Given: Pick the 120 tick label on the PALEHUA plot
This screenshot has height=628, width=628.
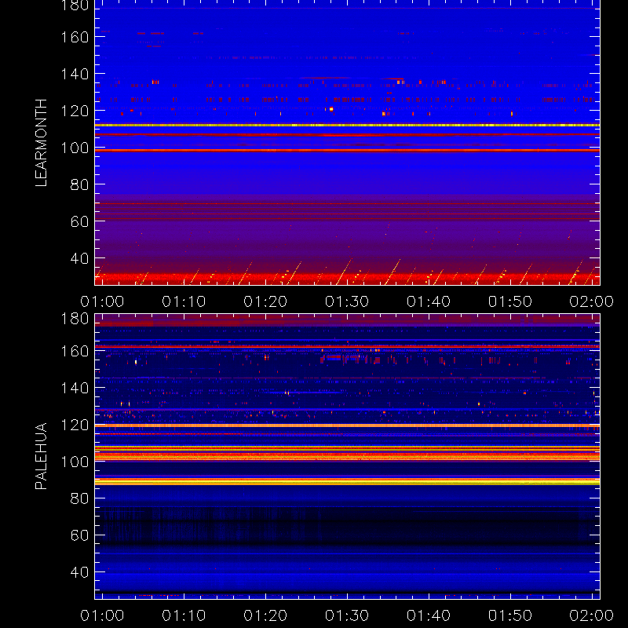Looking at the screenshot, I should pos(75,425).
